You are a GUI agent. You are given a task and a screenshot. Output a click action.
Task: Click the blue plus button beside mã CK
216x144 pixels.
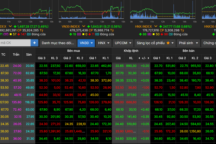[x=34, y=43]
